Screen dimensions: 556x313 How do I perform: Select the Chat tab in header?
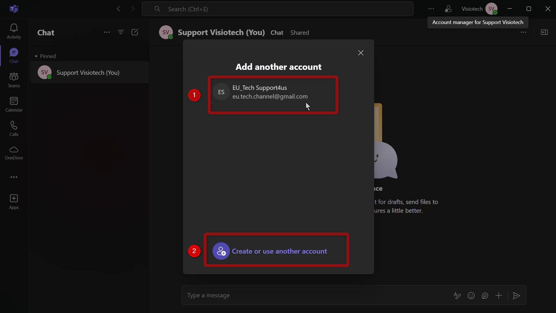(x=277, y=32)
